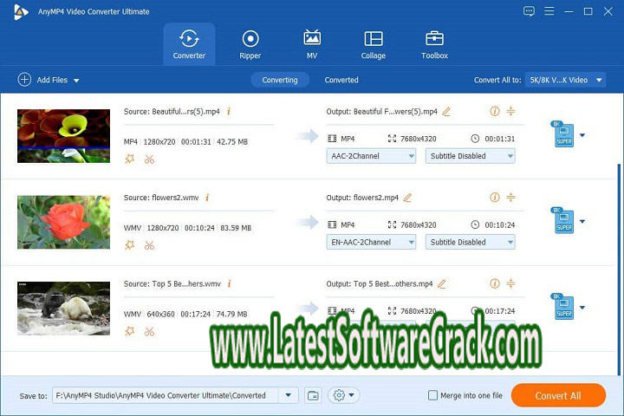
Task: Open the output folder icon beside Save to
Action: tap(313, 395)
